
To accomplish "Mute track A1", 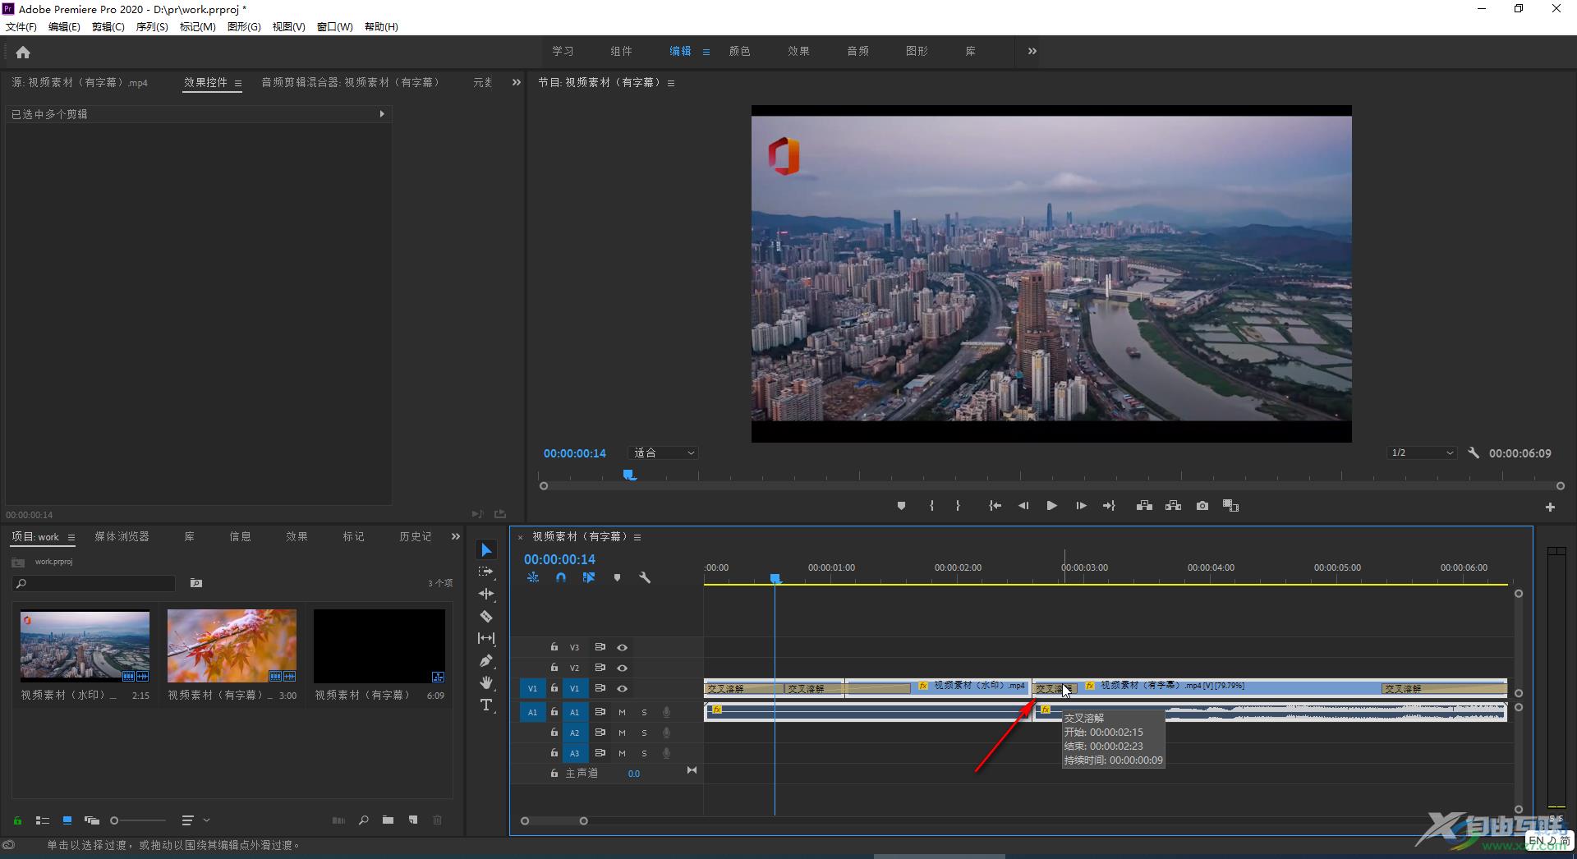I will pyautogui.click(x=622, y=712).
